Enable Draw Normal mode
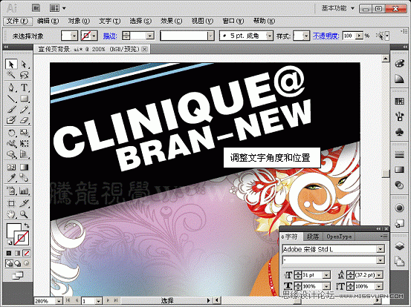Screen dimensions: 411x307 point(9,263)
